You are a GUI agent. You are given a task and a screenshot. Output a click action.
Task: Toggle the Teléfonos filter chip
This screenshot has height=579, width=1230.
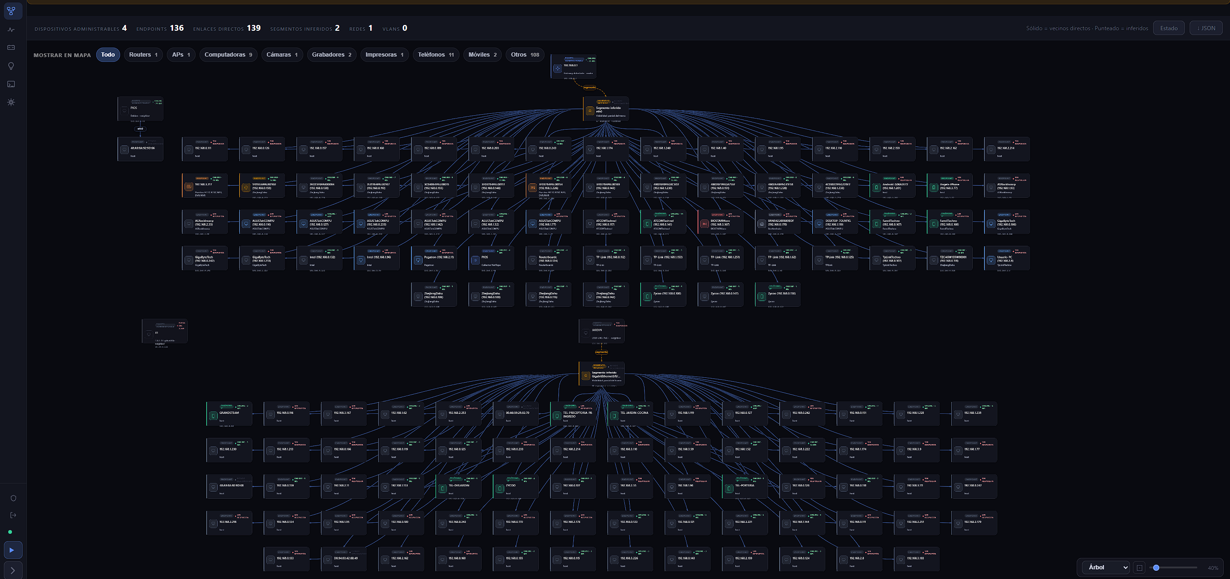(436, 55)
